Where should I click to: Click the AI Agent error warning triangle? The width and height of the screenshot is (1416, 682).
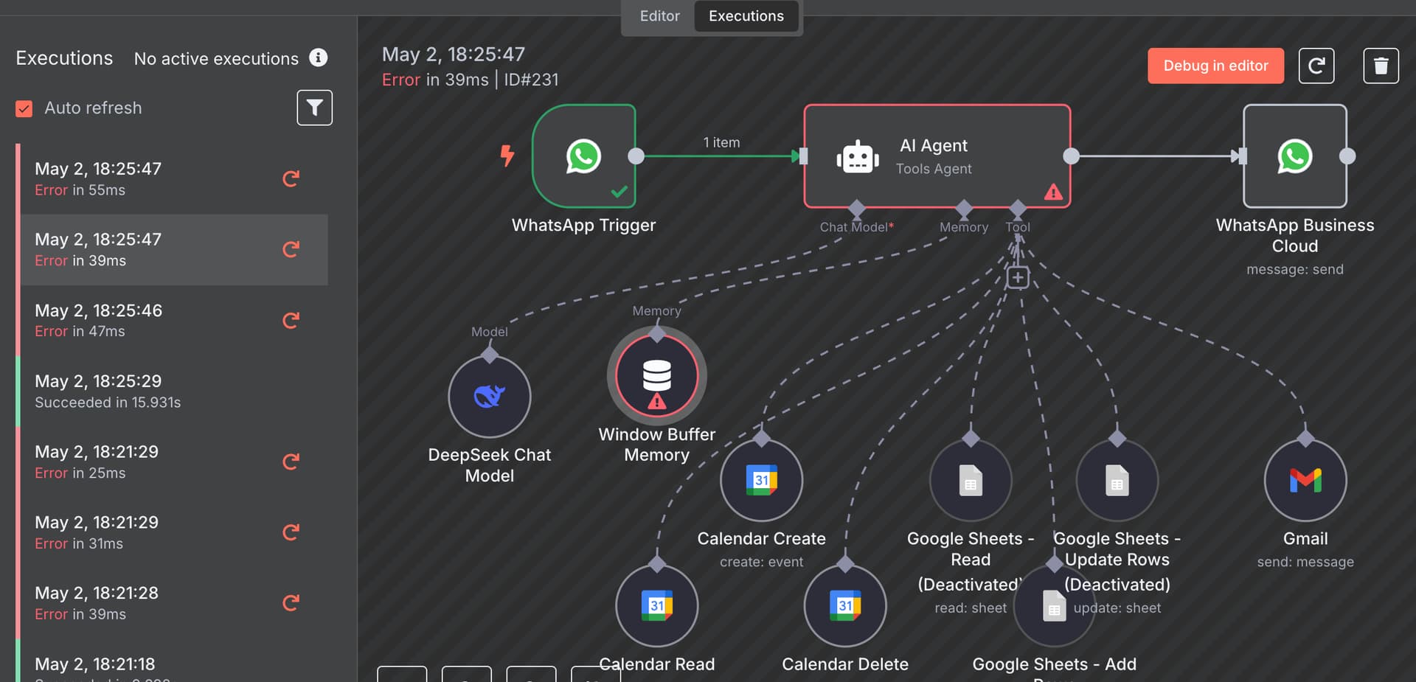pos(1053,192)
